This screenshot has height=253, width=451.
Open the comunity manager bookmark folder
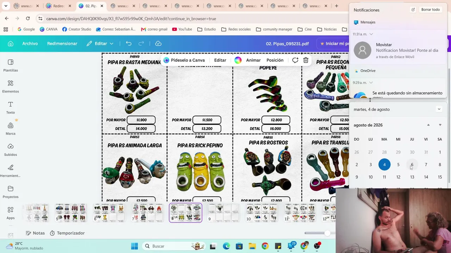[274, 29]
